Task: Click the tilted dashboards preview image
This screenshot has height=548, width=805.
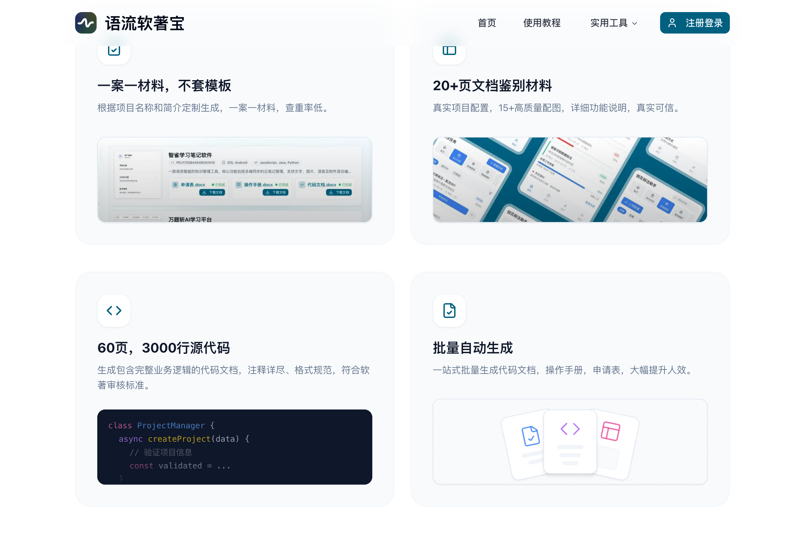Action: tap(570, 179)
